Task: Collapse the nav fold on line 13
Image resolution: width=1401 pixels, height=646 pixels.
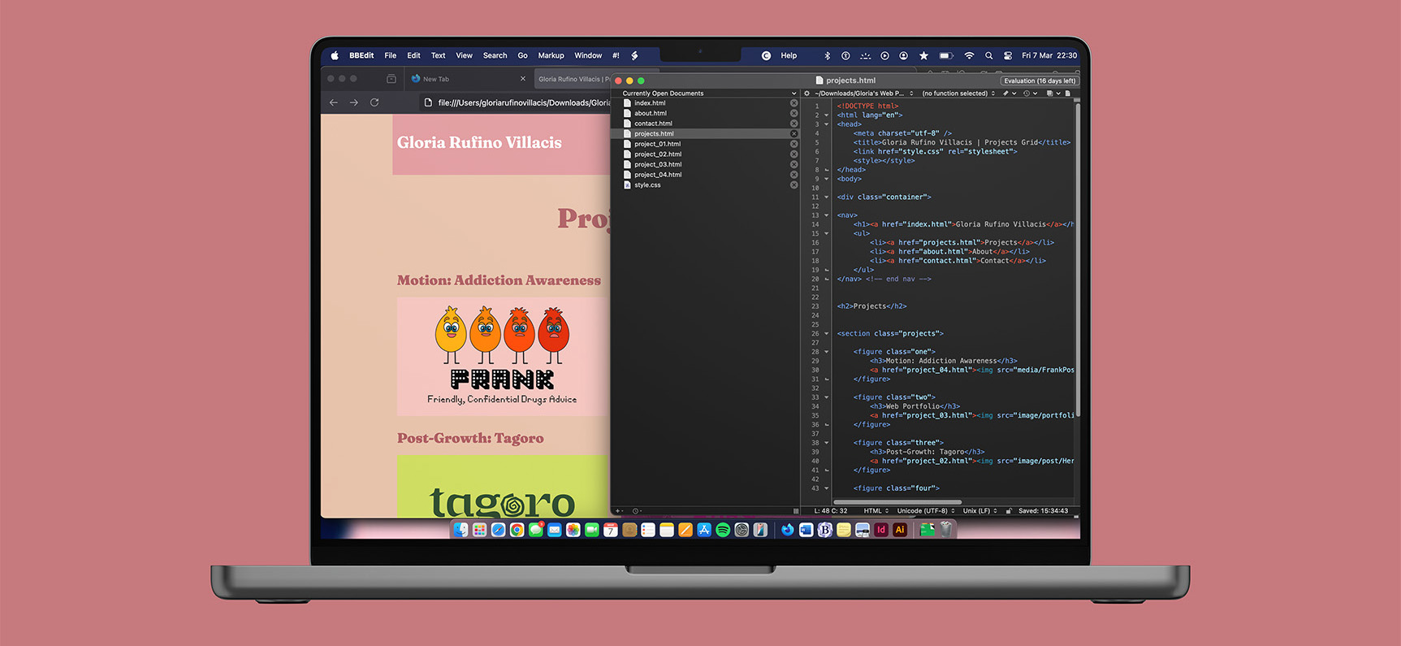Action: coord(827,215)
